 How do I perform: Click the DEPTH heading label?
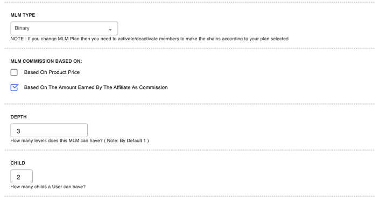(x=18, y=117)
